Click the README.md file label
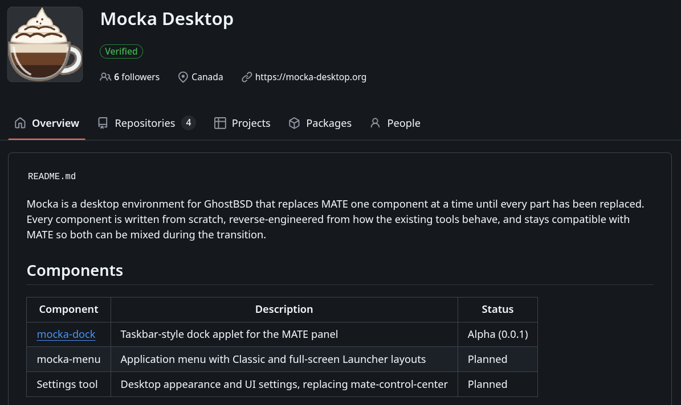 click(52, 176)
